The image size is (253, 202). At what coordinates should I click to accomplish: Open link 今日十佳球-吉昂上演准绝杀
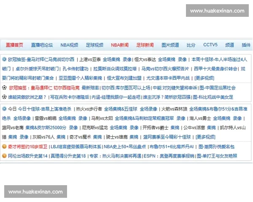click(x=45, y=109)
